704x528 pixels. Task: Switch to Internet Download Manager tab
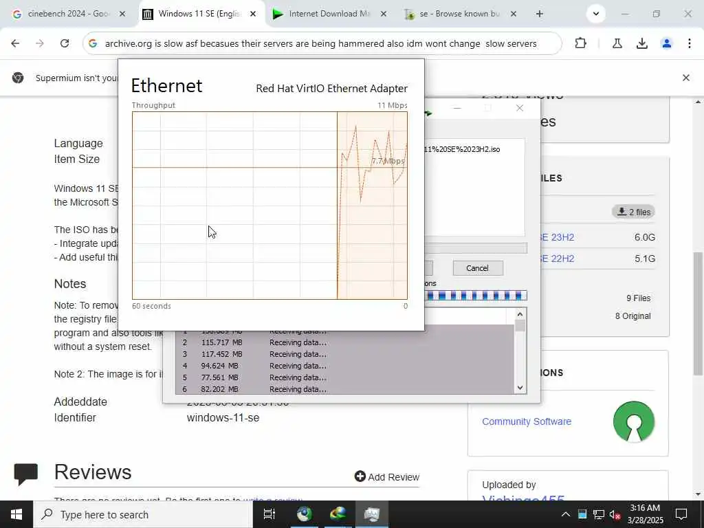(x=329, y=14)
